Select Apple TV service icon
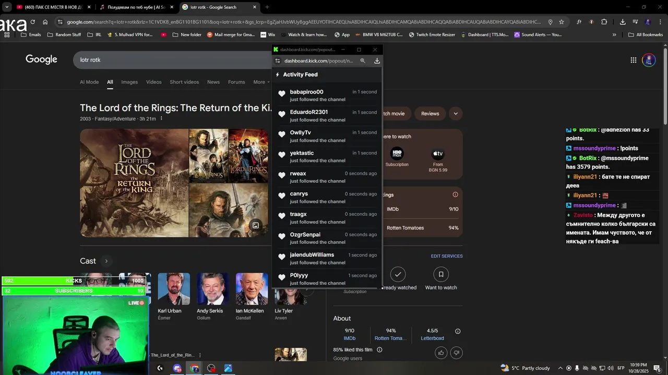This screenshot has height=375, width=668. 438,154
